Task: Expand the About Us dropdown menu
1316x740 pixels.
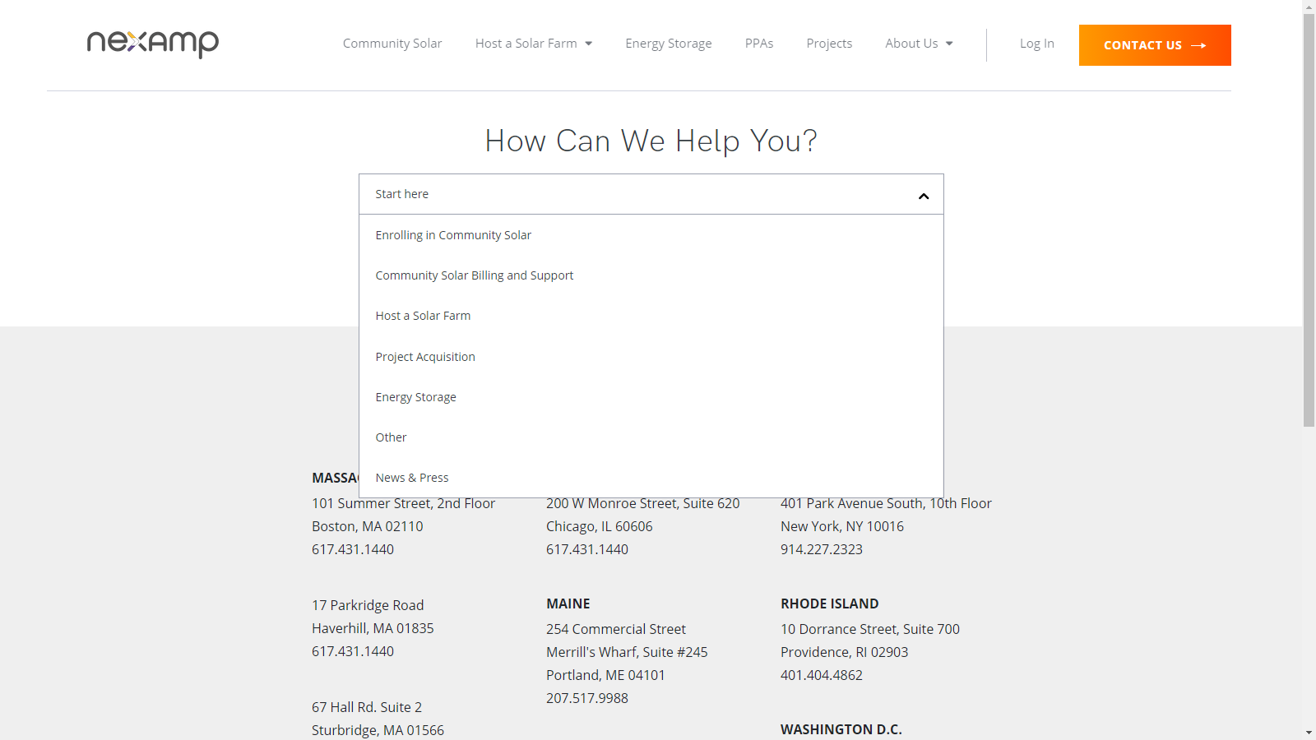Action: click(920, 44)
